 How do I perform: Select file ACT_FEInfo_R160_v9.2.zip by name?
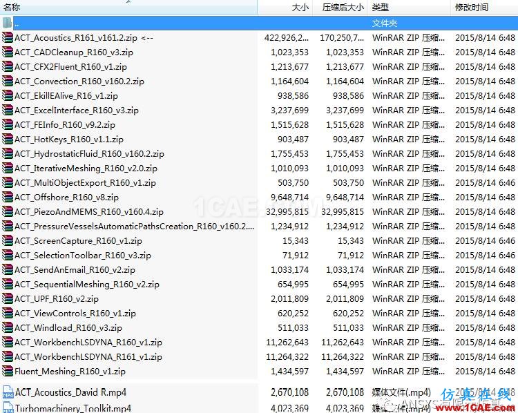click(x=65, y=125)
